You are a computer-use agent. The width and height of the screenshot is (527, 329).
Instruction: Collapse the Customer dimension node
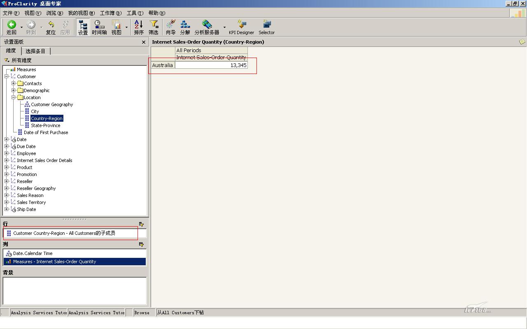click(7, 76)
